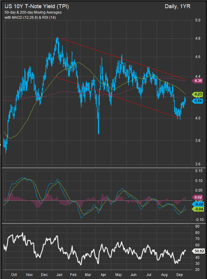Click the Oct label on the time axis
This screenshot has height=279, width=207.
14,274
